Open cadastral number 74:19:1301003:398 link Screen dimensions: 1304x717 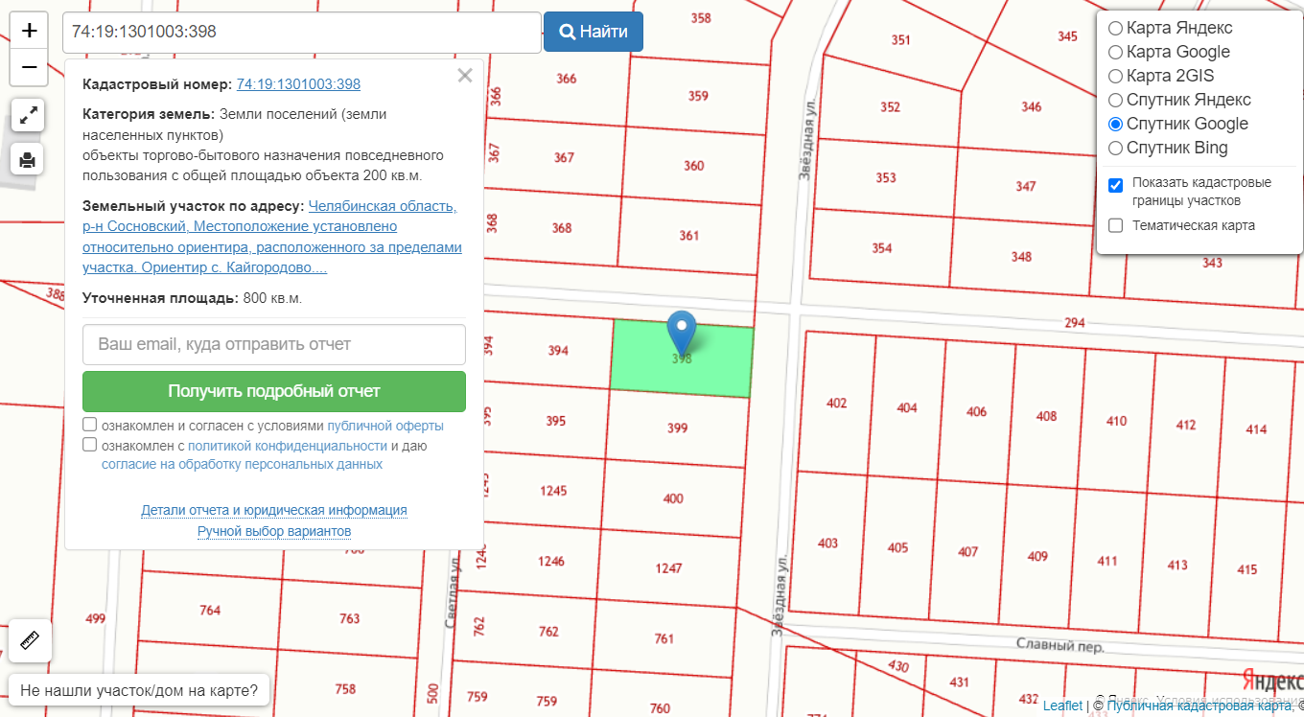[298, 84]
